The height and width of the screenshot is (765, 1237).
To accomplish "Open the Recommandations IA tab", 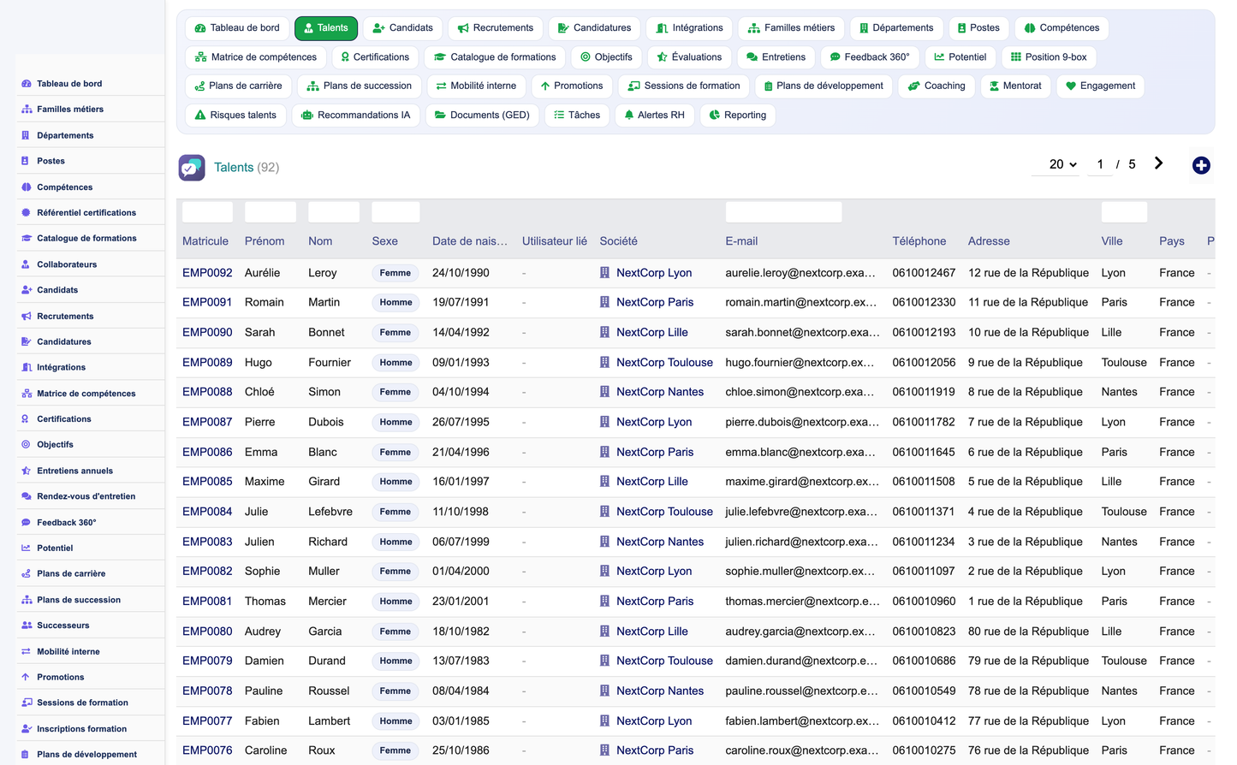I will pos(355,115).
